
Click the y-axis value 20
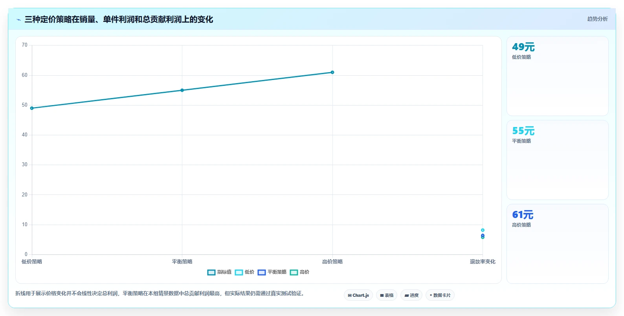click(x=24, y=194)
